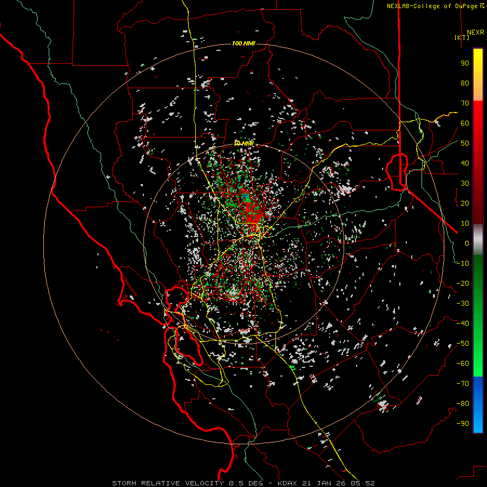The image size is (487, 487).
Task: Click the [KT] units label
Action: pyautogui.click(x=462, y=37)
